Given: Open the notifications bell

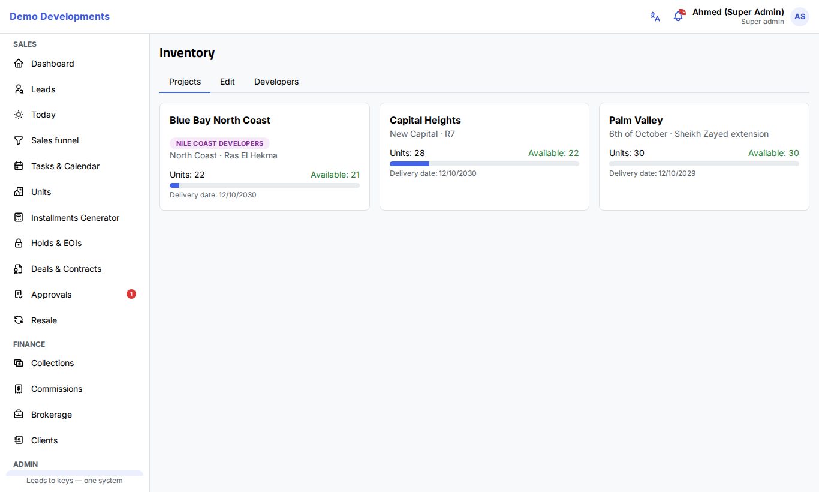Looking at the screenshot, I should tap(679, 16).
